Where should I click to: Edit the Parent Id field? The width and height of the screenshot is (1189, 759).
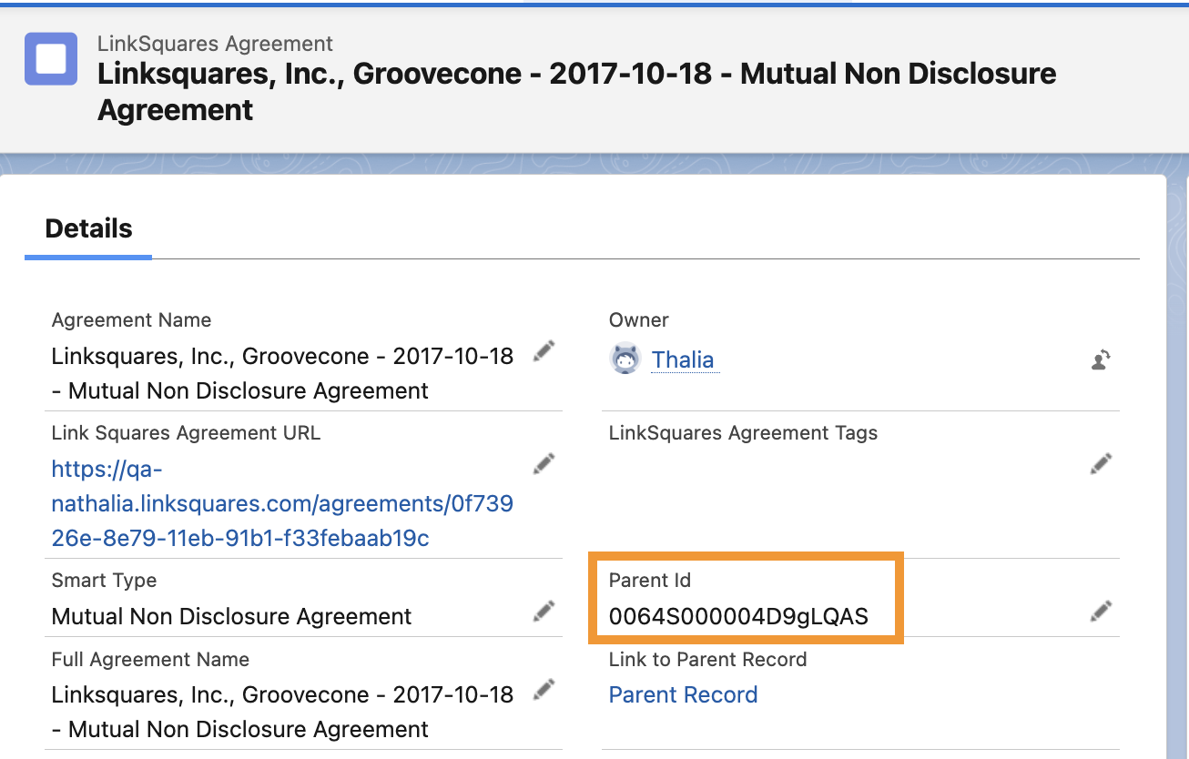[x=1101, y=611]
